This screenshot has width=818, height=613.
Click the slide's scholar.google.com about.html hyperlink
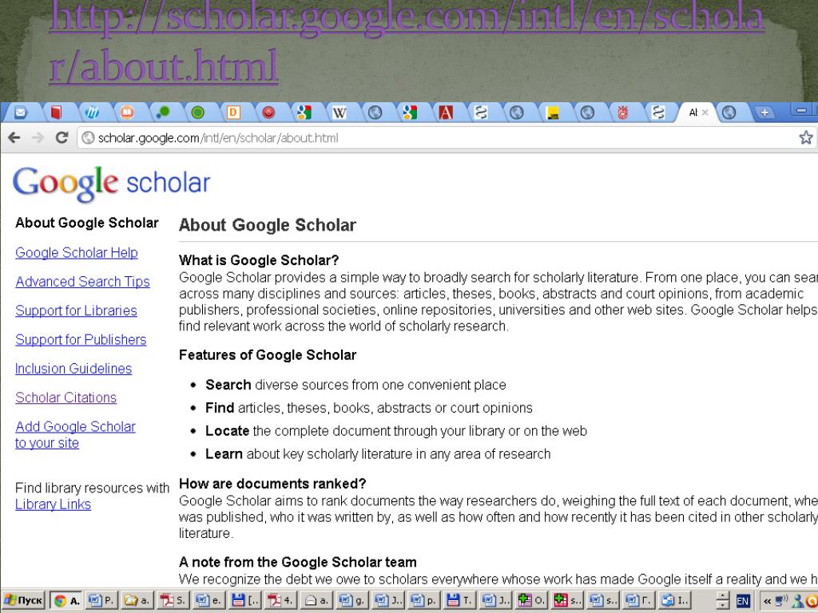tap(407, 43)
